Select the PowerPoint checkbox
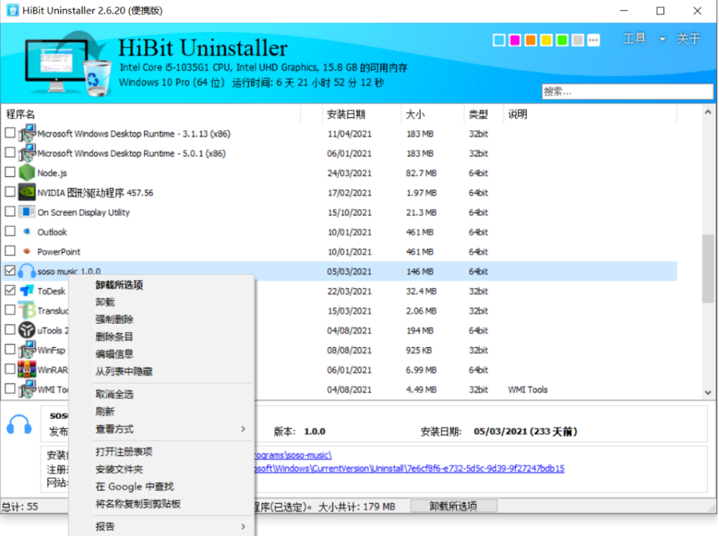This screenshot has width=719, height=536. [10, 251]
